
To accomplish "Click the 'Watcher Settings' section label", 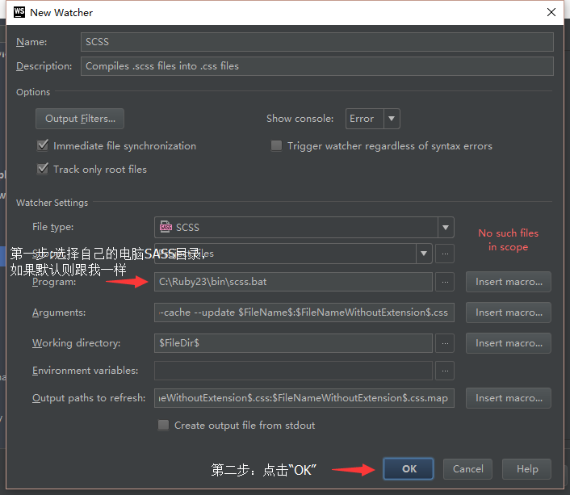I will pos(52,203).
